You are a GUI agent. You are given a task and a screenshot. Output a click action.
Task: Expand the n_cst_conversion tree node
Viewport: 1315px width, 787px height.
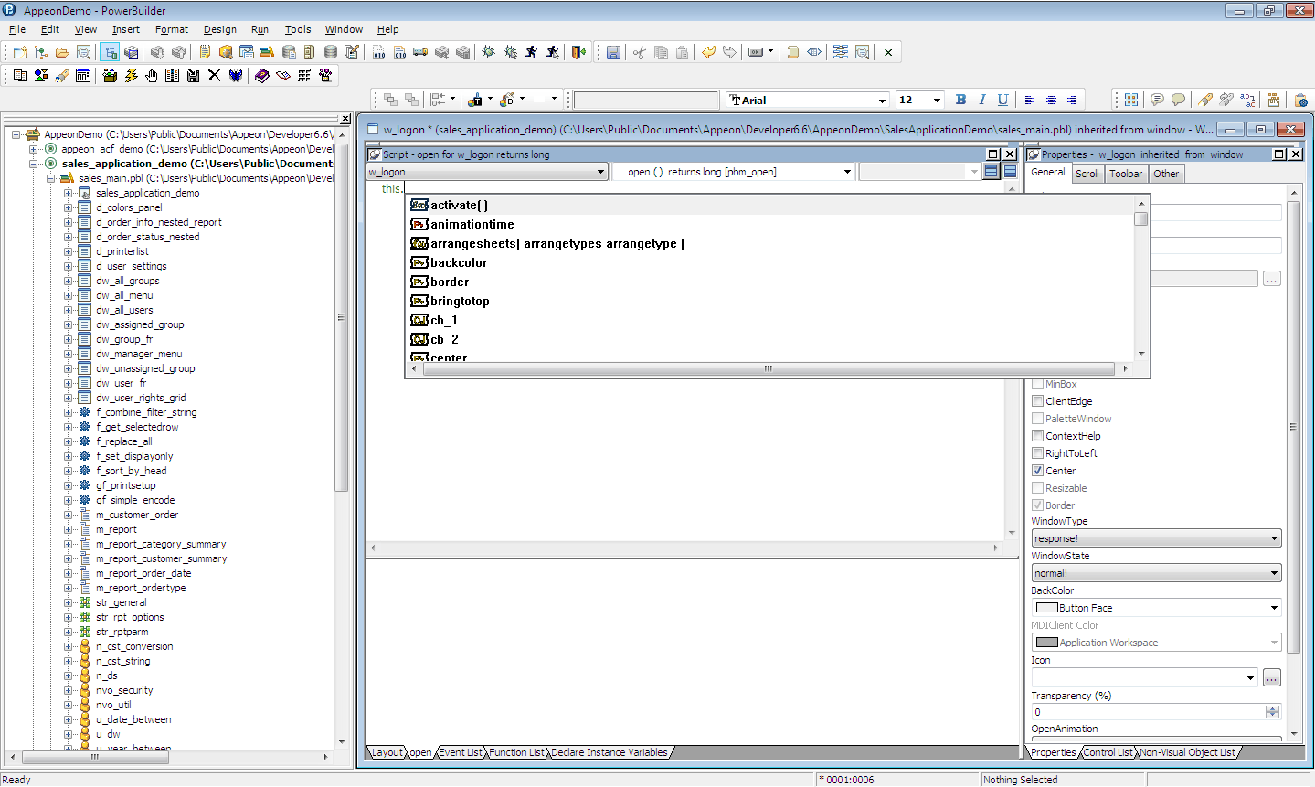click(69, 646)
